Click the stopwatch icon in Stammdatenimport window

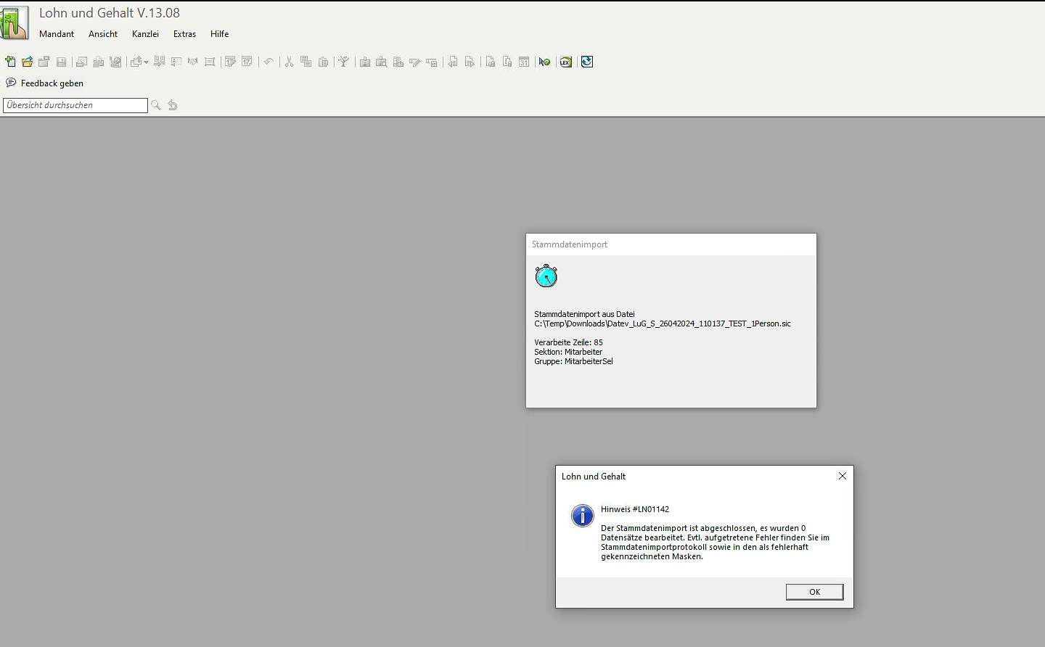click(x=546, y=276)
